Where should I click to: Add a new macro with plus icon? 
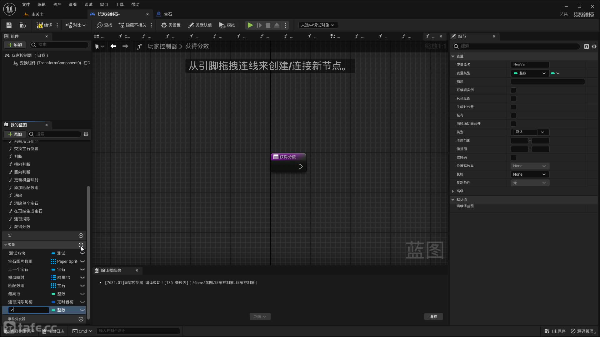81,236
